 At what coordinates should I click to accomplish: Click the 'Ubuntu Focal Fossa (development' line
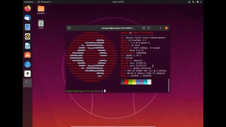[145, 38]
